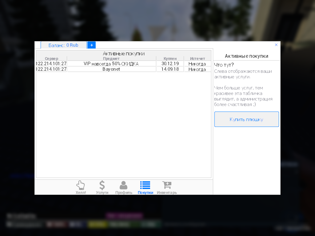The image size is (315, 236).
Task: Select VIP навсегда 50% СКИДКА row item
Action: click(x=111, y=64)
